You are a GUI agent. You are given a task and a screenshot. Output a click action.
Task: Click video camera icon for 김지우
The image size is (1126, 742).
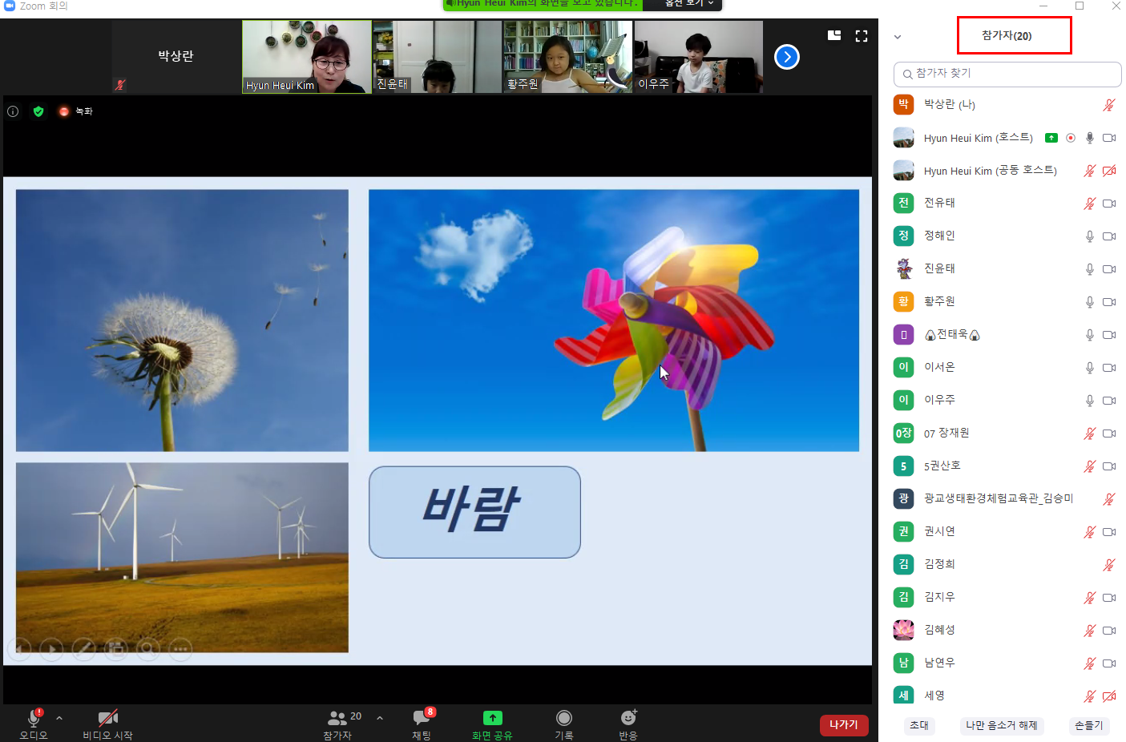(x=1109, y=598)
